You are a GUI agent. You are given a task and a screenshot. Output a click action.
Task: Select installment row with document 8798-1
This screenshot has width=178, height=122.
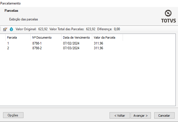pyautogui.click(x=37, y=43)
